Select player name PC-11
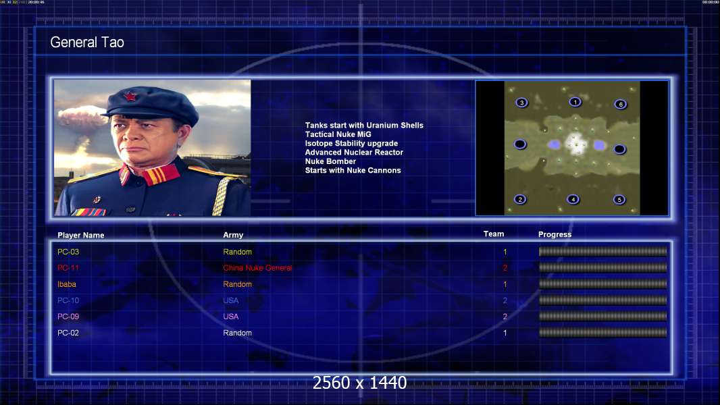The image size is (720, 405). pyautogui.click(x=68, y=268)
